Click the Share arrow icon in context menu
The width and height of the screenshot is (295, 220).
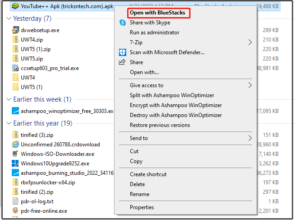[122, 62]
